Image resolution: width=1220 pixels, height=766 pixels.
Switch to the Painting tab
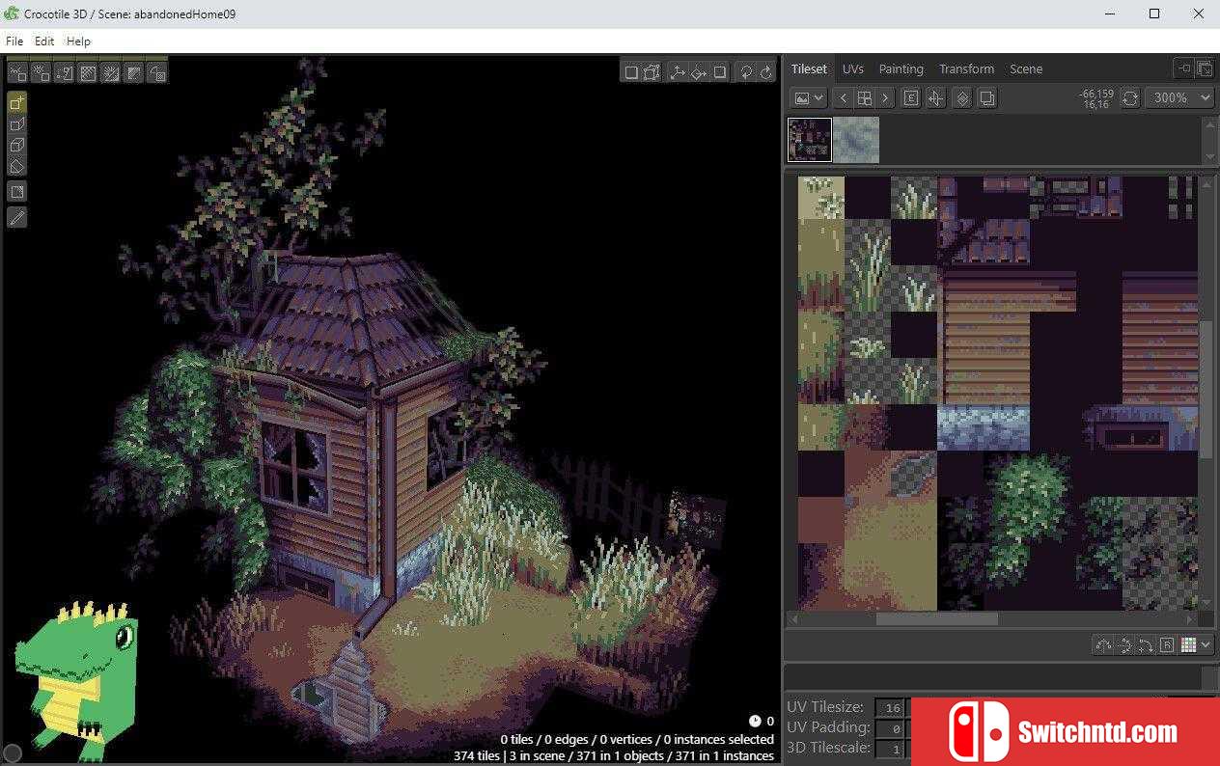click(901, 68)
